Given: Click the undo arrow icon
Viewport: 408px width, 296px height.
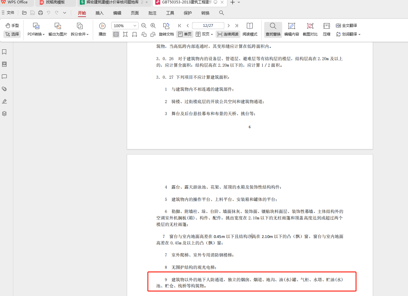Looking at the screenshot, I should coord(49,13).
